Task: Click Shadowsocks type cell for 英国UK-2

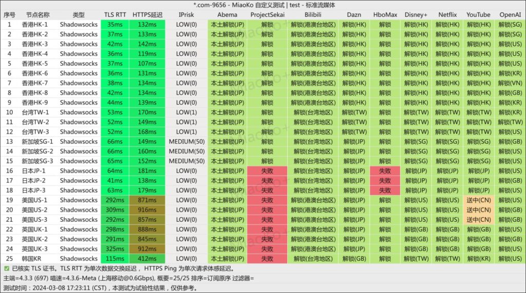Action: tap(79, 239)
